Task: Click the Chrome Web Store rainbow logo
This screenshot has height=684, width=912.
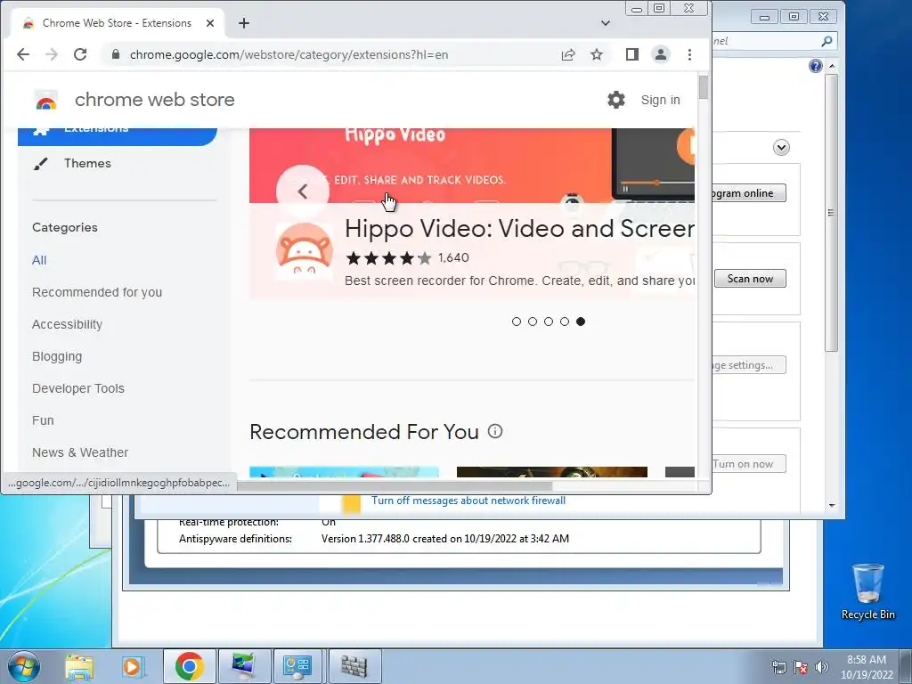Action: (46, 100)
